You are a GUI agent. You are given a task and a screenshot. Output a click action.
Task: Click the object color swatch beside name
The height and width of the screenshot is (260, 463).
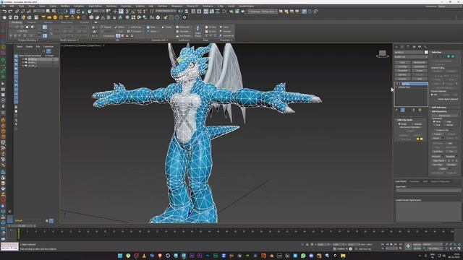pos(426,52)
